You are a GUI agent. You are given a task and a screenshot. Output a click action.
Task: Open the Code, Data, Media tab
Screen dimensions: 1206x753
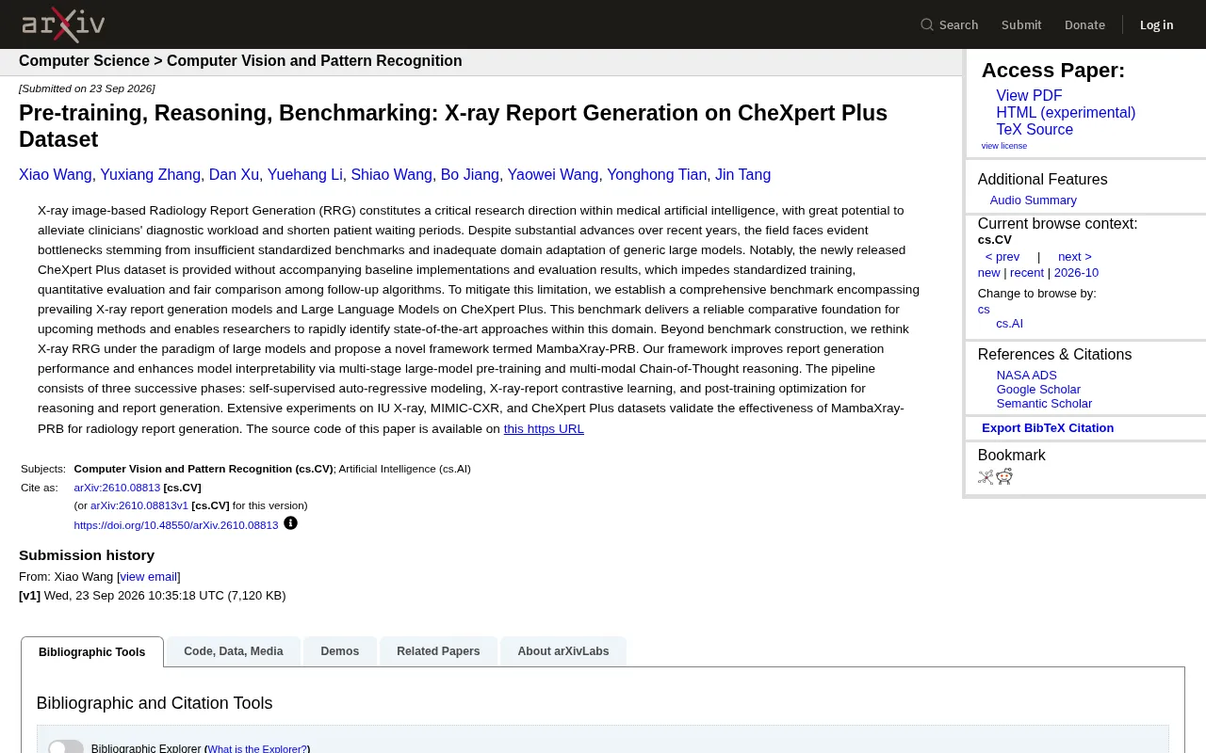click(x=234, y=651)
